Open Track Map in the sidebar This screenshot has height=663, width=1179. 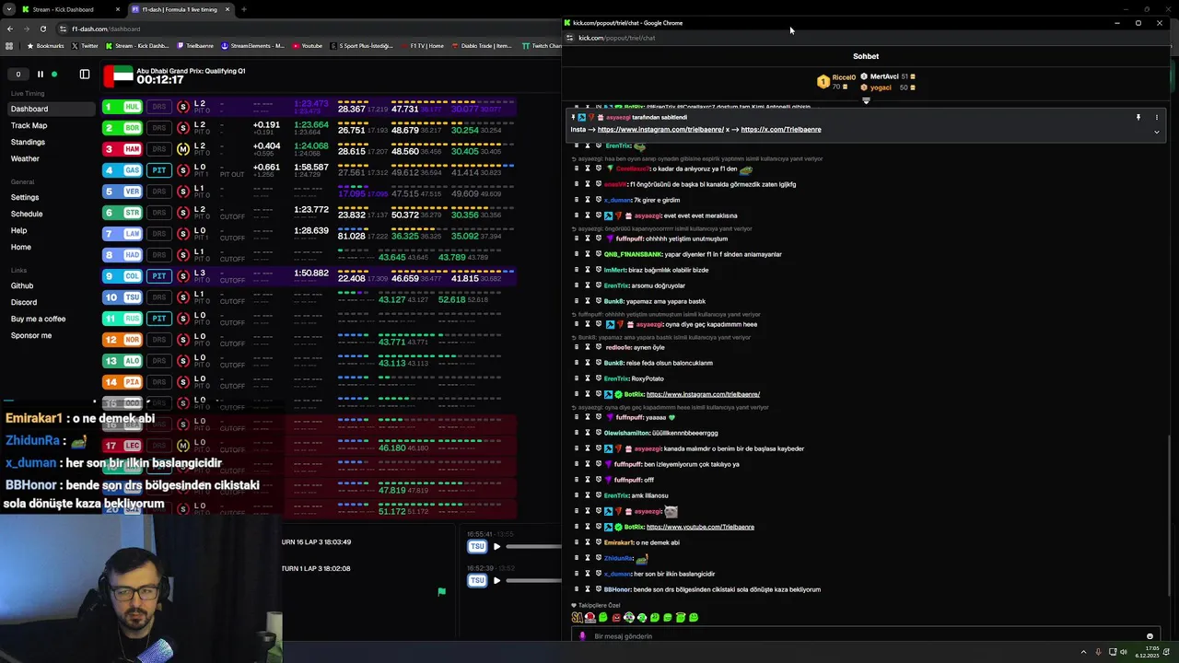pos(29,125)
